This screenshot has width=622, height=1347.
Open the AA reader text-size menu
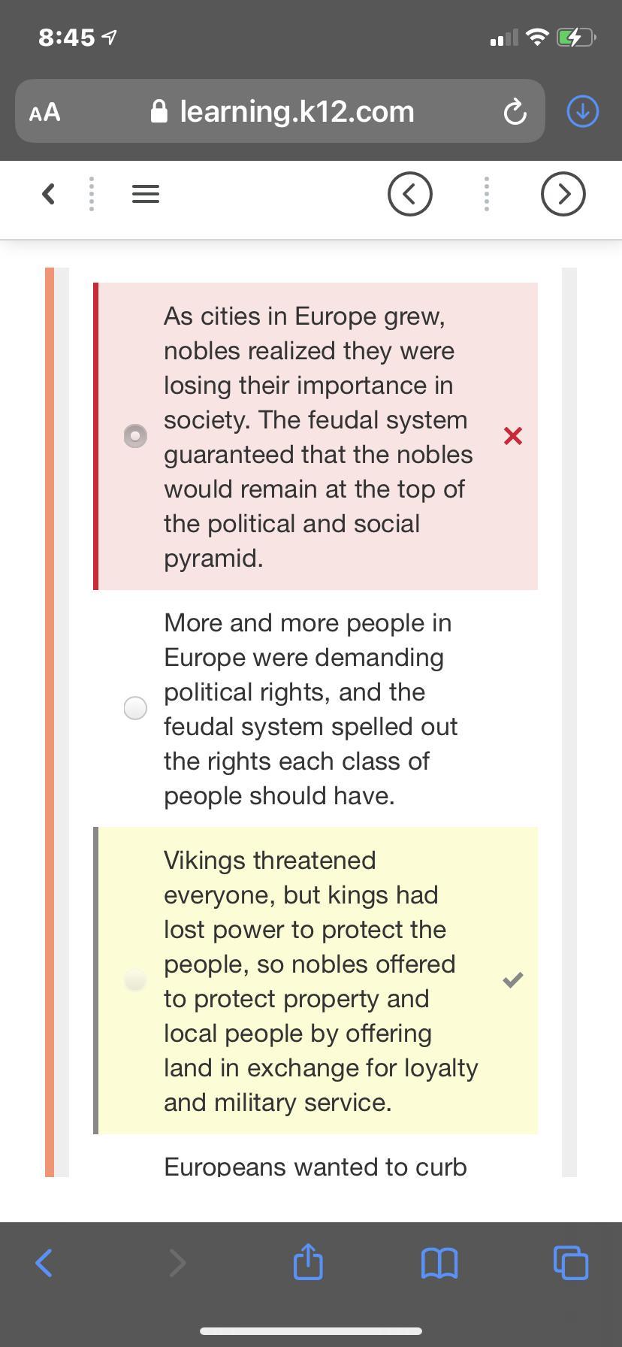point(44,113)
